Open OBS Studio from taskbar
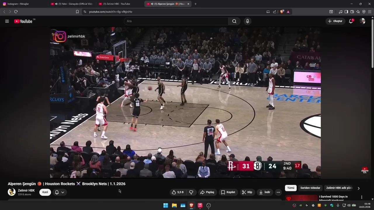Image resolution: width=374 pixels, height=210 pixels. (209, 205)
